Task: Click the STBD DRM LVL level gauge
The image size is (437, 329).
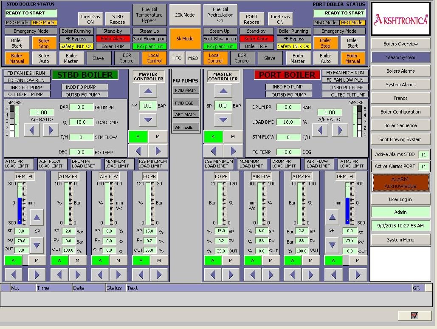Action: tap(20, 203)
